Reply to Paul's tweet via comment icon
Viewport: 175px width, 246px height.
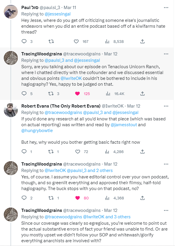(x=24, y=41)
